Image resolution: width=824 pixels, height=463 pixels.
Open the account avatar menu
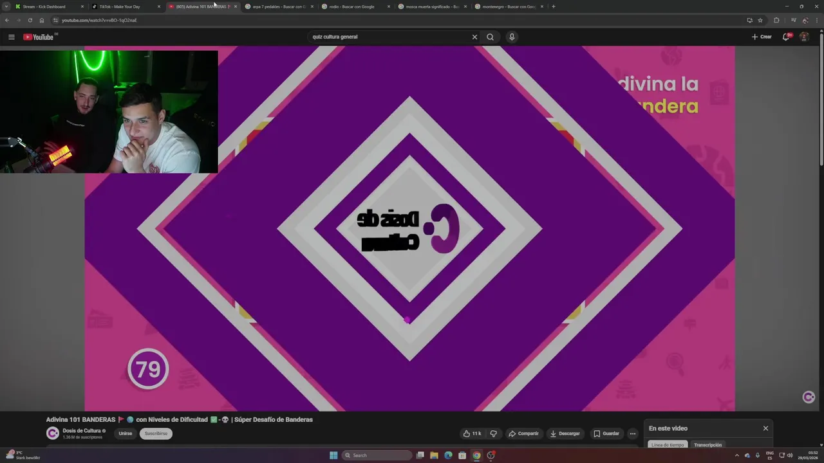pos(804,37)
